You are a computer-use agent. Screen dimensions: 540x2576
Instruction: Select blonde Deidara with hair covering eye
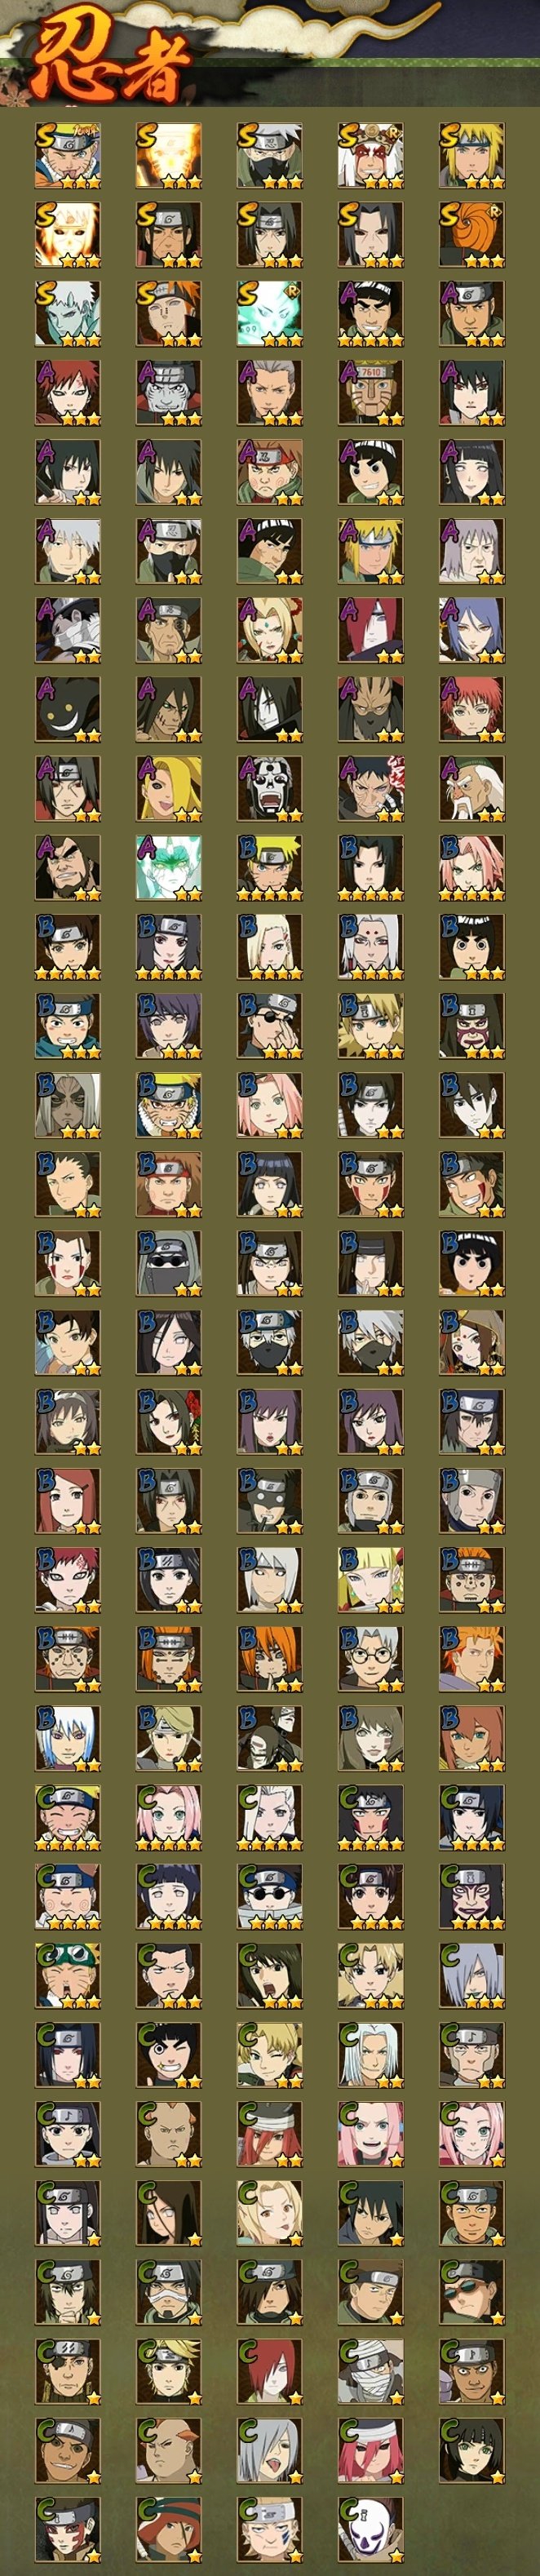168,789
